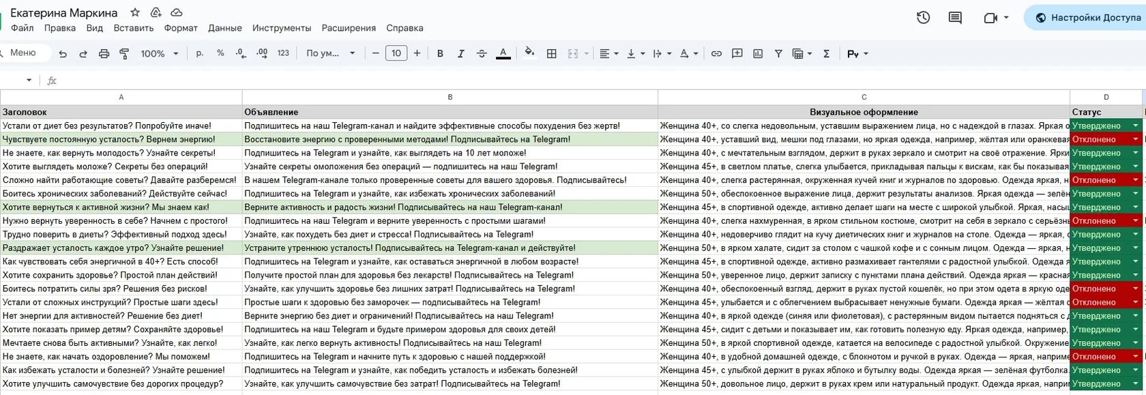Format as currency (р.)

click(x=200, y=53)
